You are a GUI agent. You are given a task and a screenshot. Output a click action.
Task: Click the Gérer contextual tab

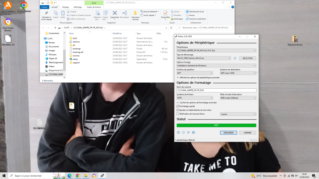click(x=94, y=3)
